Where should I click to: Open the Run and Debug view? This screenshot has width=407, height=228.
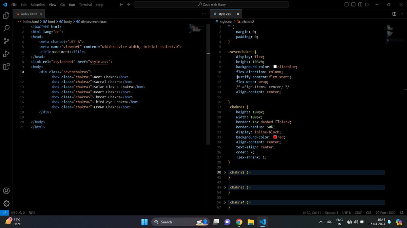6,54
